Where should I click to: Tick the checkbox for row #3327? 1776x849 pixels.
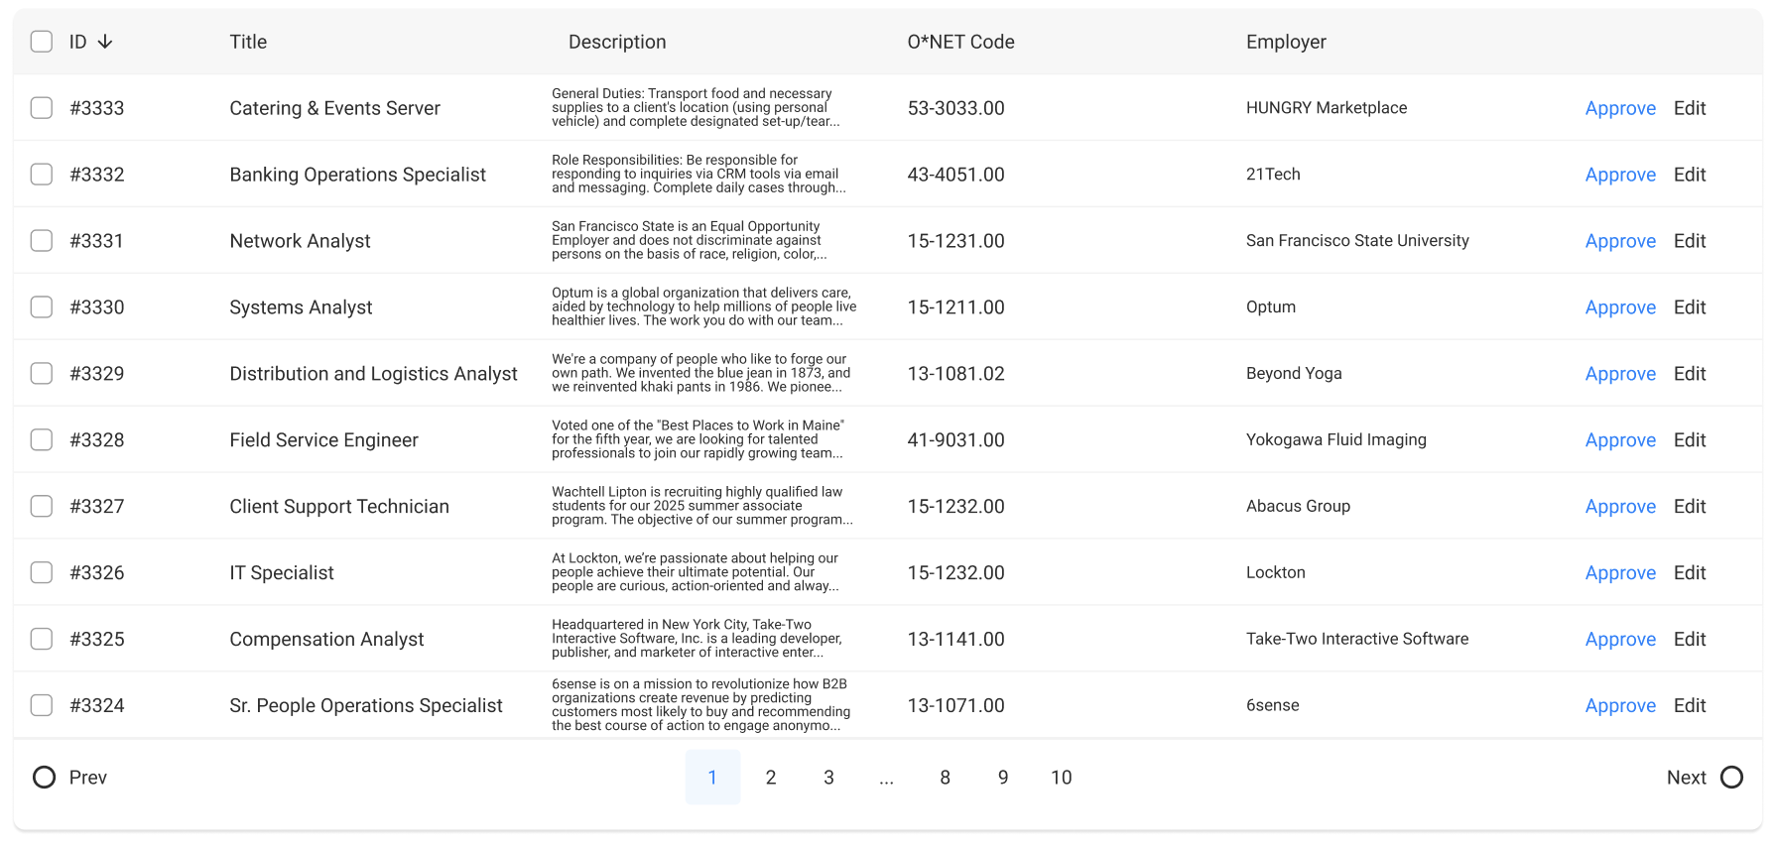[42, 507]
